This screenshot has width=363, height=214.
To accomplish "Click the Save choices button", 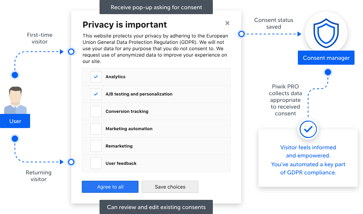I will point(170,187).
